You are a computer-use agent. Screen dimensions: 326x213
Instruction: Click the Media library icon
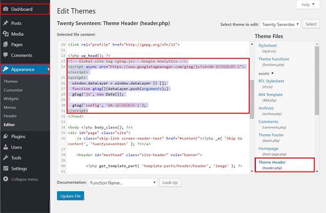click(x=6, y=34)
